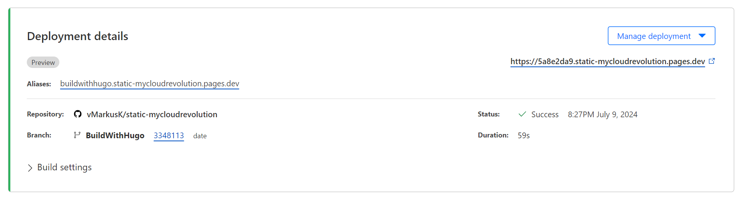Click the git branch icon

click(77, 135)
